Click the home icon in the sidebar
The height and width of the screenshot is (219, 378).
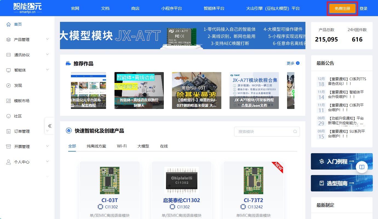pyautogui.click(x=8, y=24)
